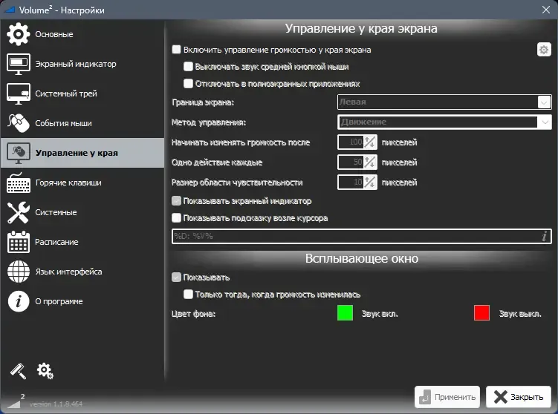This screenshot has width=558, height=414.
Task: Click the Начинать изменять громкость после value field
Action: pos(351,142)
